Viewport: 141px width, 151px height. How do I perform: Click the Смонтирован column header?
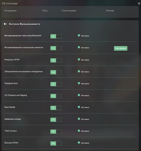69,11
